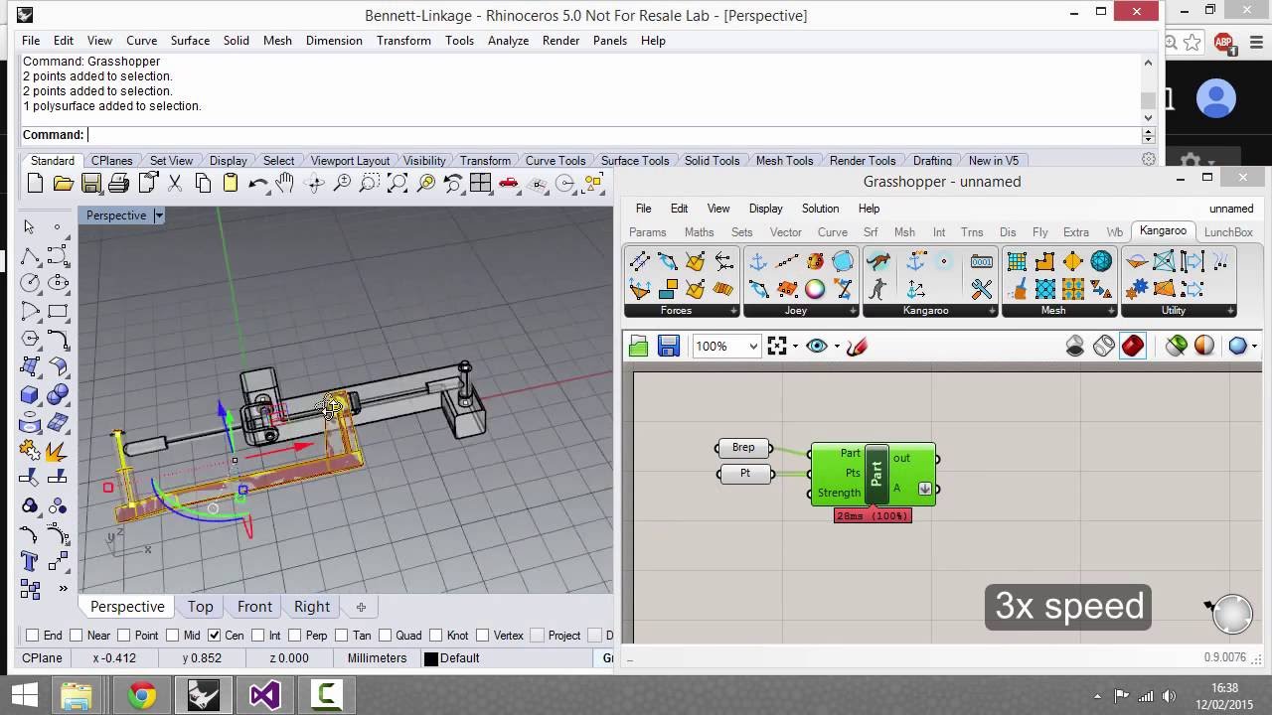Screen dimensions: 1272x715
Task: Enable the Quad object snap
Action: click(385, 636)
